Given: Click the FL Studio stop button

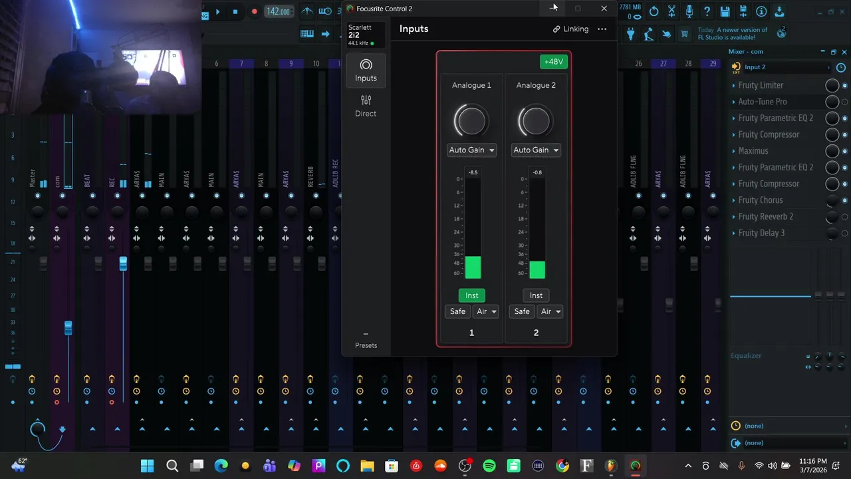Looking at the screenshot, I should point(235,11).
